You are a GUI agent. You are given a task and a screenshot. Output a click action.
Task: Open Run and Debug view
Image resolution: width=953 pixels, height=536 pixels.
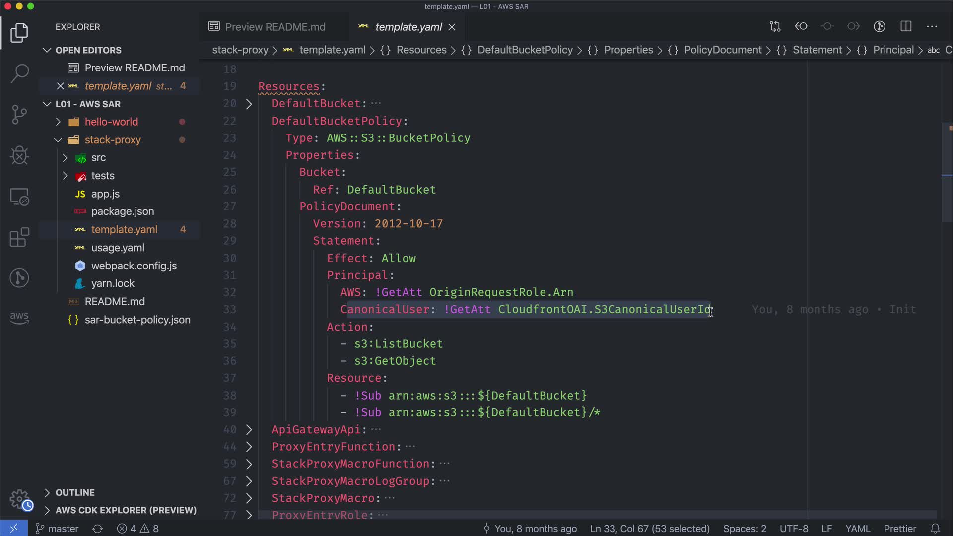[19, 155]
